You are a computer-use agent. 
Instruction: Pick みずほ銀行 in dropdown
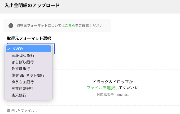28,69
